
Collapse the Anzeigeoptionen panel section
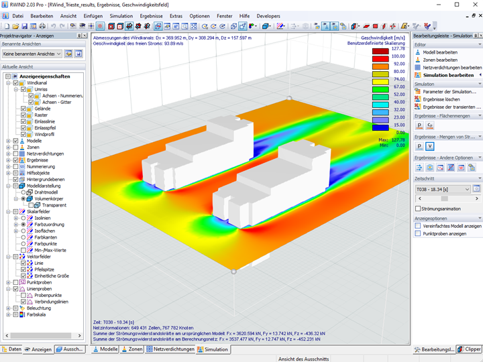click(x=480, y=219)
